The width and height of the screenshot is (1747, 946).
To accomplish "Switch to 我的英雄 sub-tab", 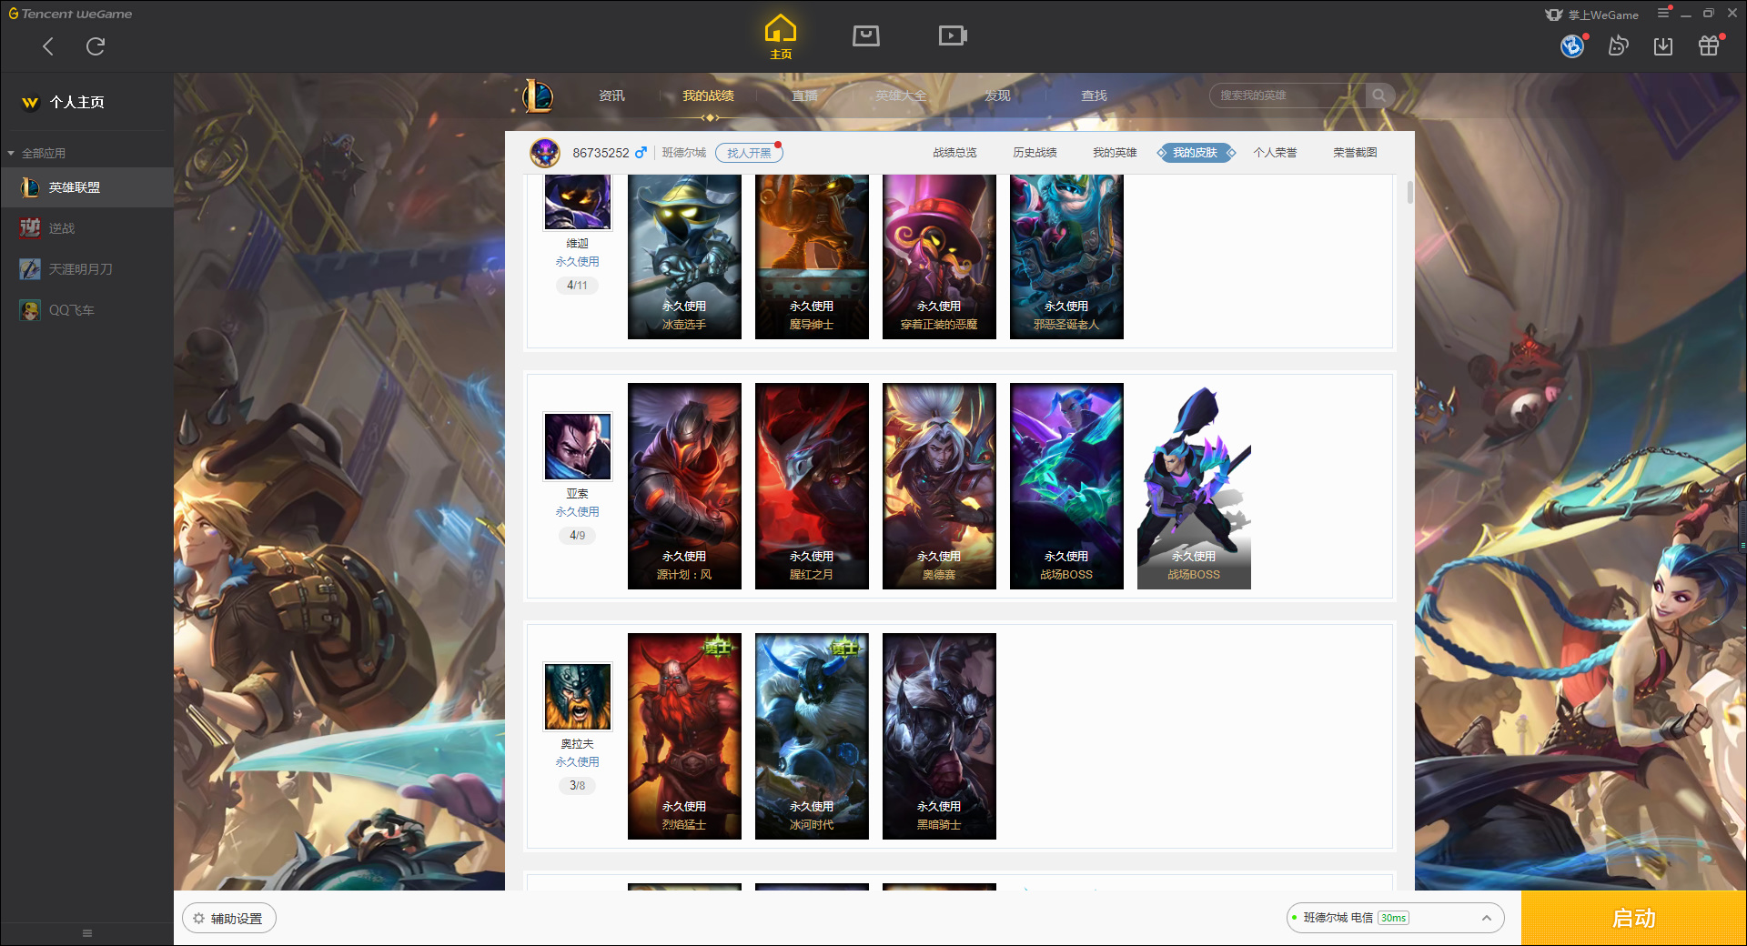I will coord(1115,153).
